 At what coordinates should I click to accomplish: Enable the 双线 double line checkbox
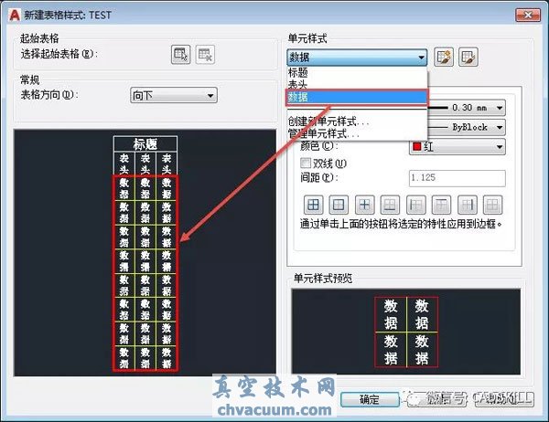pyautogui.click(x=306, y=163)
